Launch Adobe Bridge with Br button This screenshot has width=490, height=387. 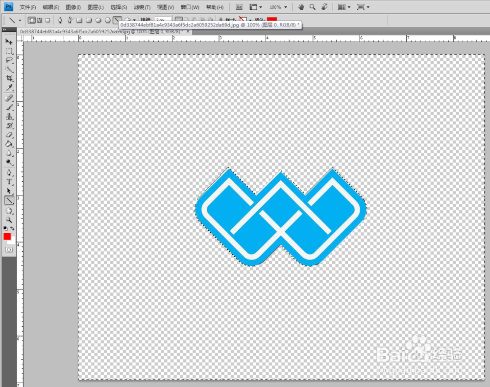pyautogui.click(x=239, y=7)
